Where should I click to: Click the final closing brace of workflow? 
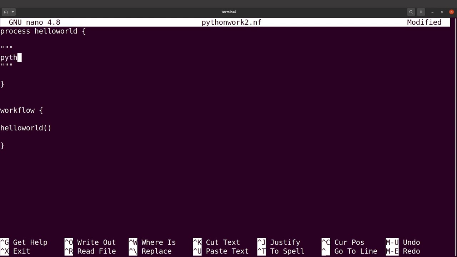click(2, 146)
